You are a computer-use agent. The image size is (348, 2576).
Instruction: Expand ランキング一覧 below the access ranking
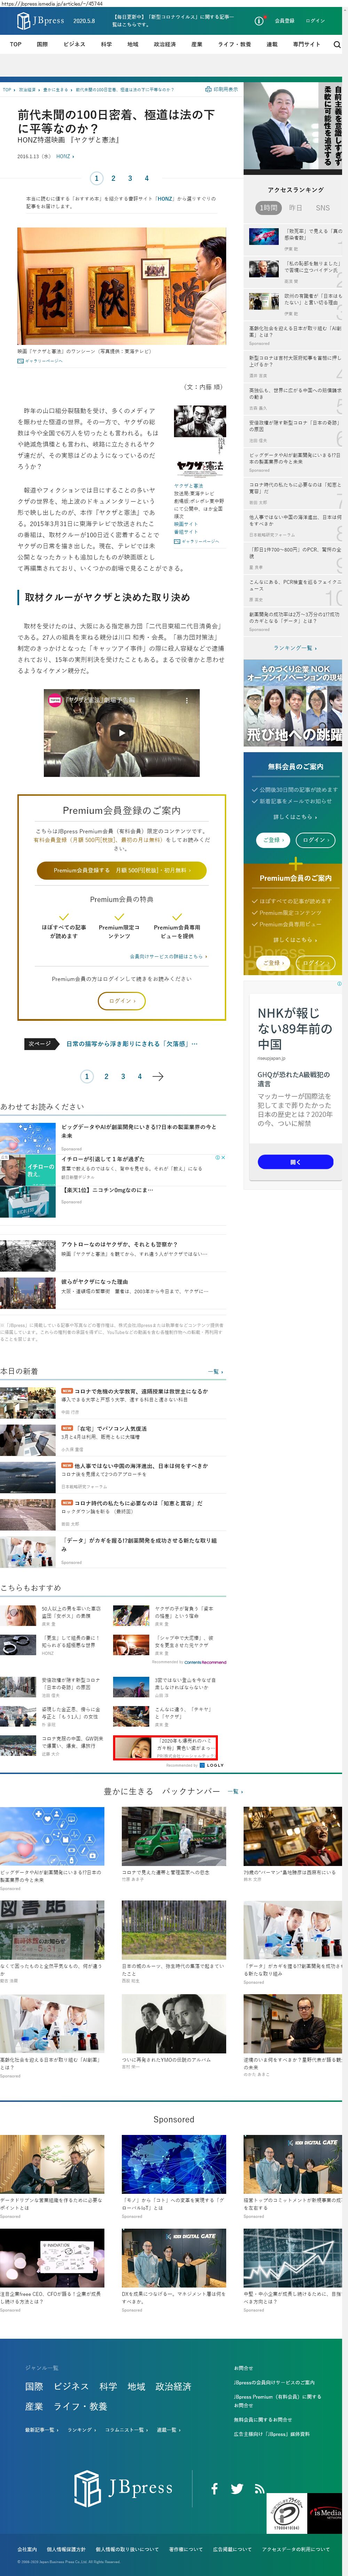pyautogui.click(x=294, y=647)
